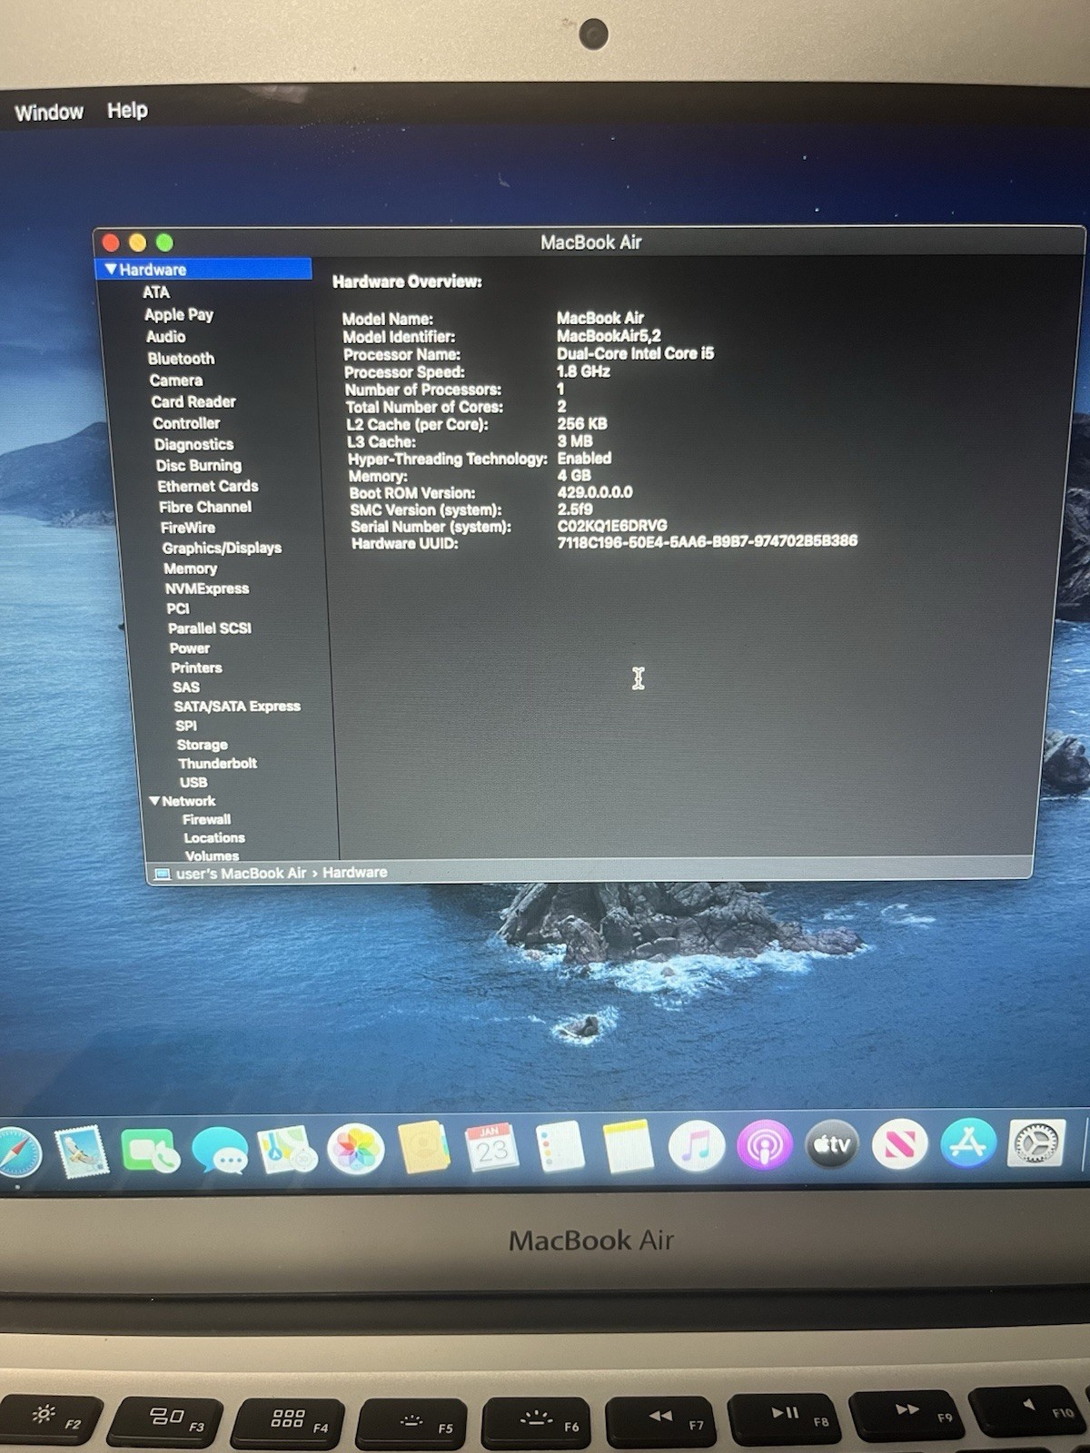Open the Photos app in the Dock
Image resolution: width=1090 pixels, height=1453 pixels.
355,1150
